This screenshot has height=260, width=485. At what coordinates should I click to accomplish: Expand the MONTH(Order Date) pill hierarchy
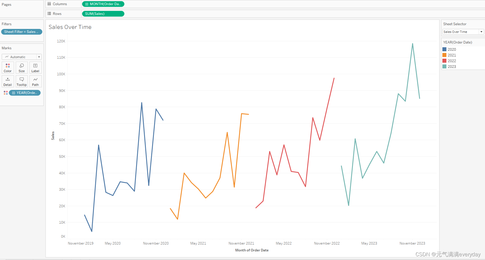click(86, 4)
